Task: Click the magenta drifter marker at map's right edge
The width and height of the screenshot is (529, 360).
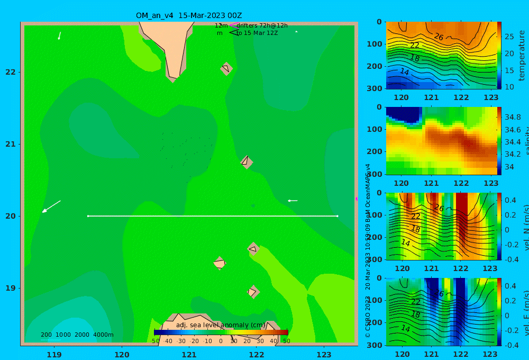Action: [x=357, y=199]
